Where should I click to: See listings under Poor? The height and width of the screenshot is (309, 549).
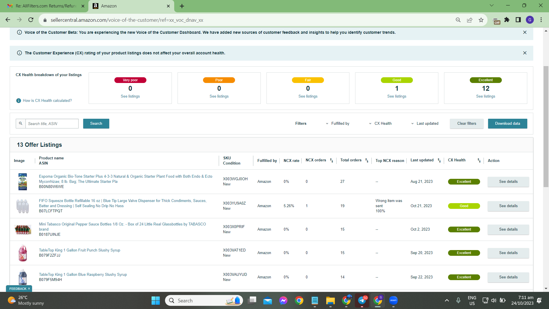(219, 96)
